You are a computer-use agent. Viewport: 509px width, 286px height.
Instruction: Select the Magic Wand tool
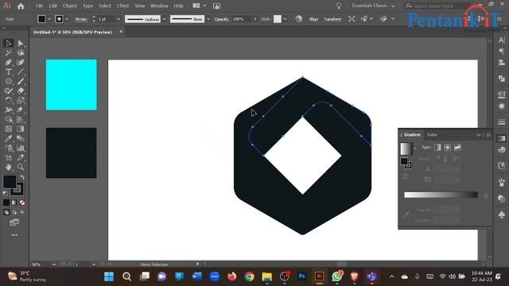pyautogui.click(x=9, y=53)
